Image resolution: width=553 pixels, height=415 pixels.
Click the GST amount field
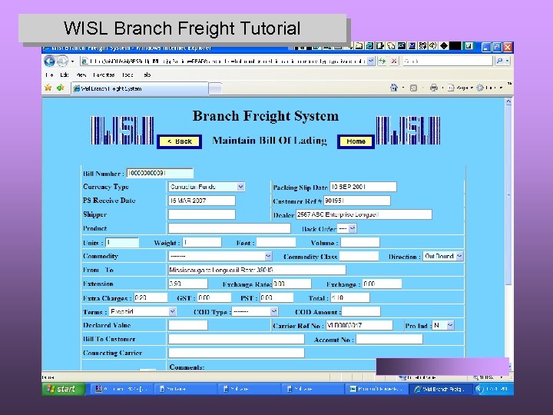[214, 297]
